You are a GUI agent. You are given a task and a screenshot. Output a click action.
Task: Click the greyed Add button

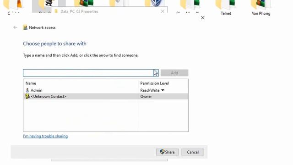(x=174, y=73)
